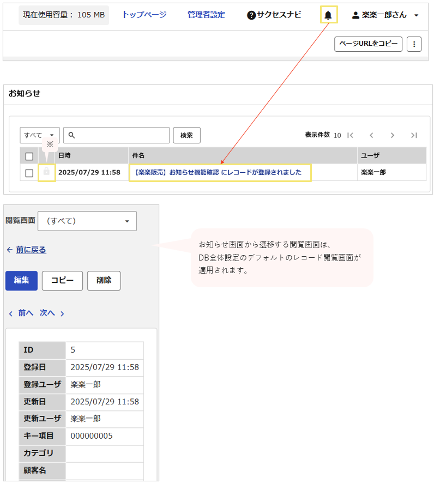Click the 更新日 value 2025/07/29 11:58

[x=105, y=402]
